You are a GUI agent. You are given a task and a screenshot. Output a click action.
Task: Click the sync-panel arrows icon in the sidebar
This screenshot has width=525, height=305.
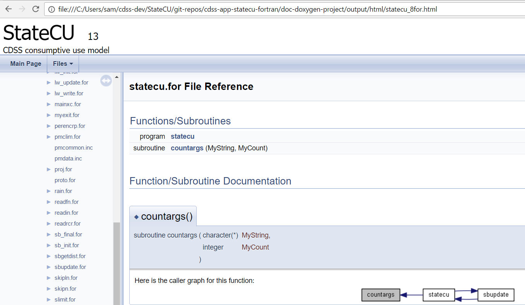click(106, 81)
